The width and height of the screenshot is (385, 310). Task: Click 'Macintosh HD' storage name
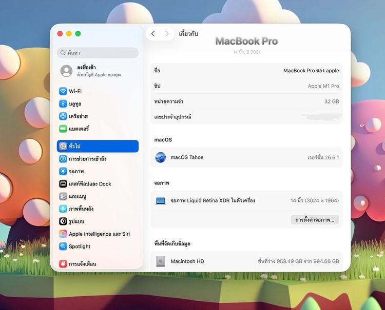187,261
